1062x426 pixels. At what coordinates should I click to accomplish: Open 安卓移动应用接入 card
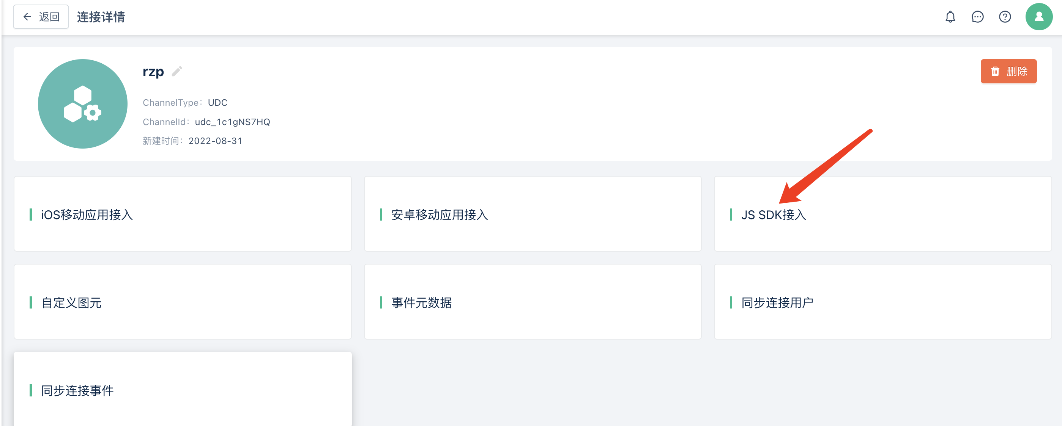tap(533, 214)
